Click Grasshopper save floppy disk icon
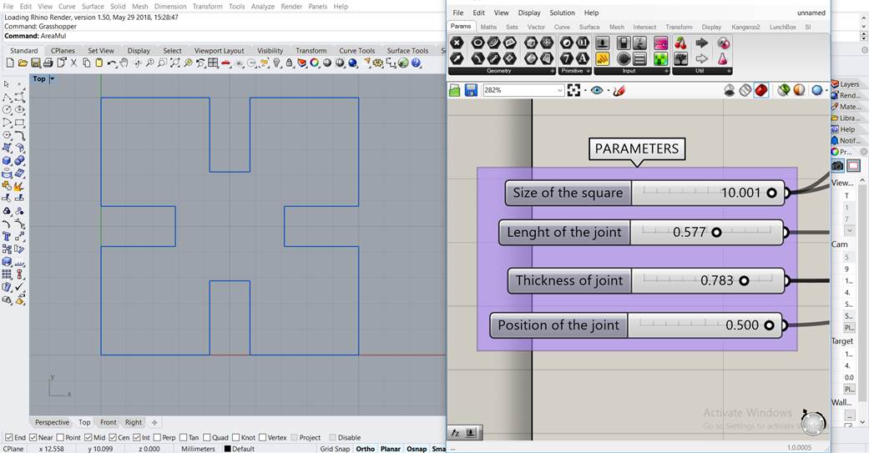Screen dimensions: 869x453 [x=471, y=90]
